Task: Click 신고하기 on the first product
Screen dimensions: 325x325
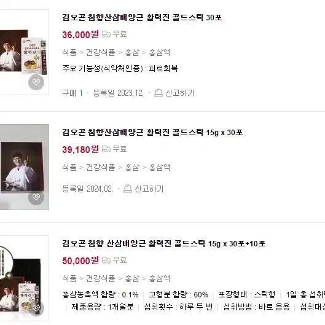Action: point(179,93)
